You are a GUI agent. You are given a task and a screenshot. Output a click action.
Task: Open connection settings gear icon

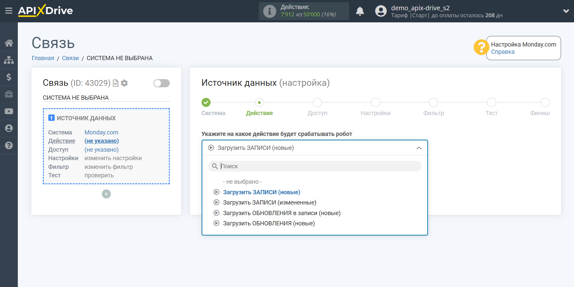tap(124, 83)
